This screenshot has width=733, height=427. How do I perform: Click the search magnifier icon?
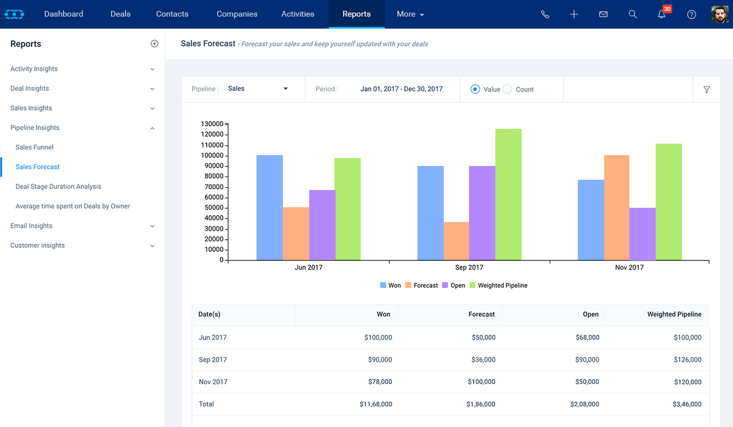[x=632, y=14]
